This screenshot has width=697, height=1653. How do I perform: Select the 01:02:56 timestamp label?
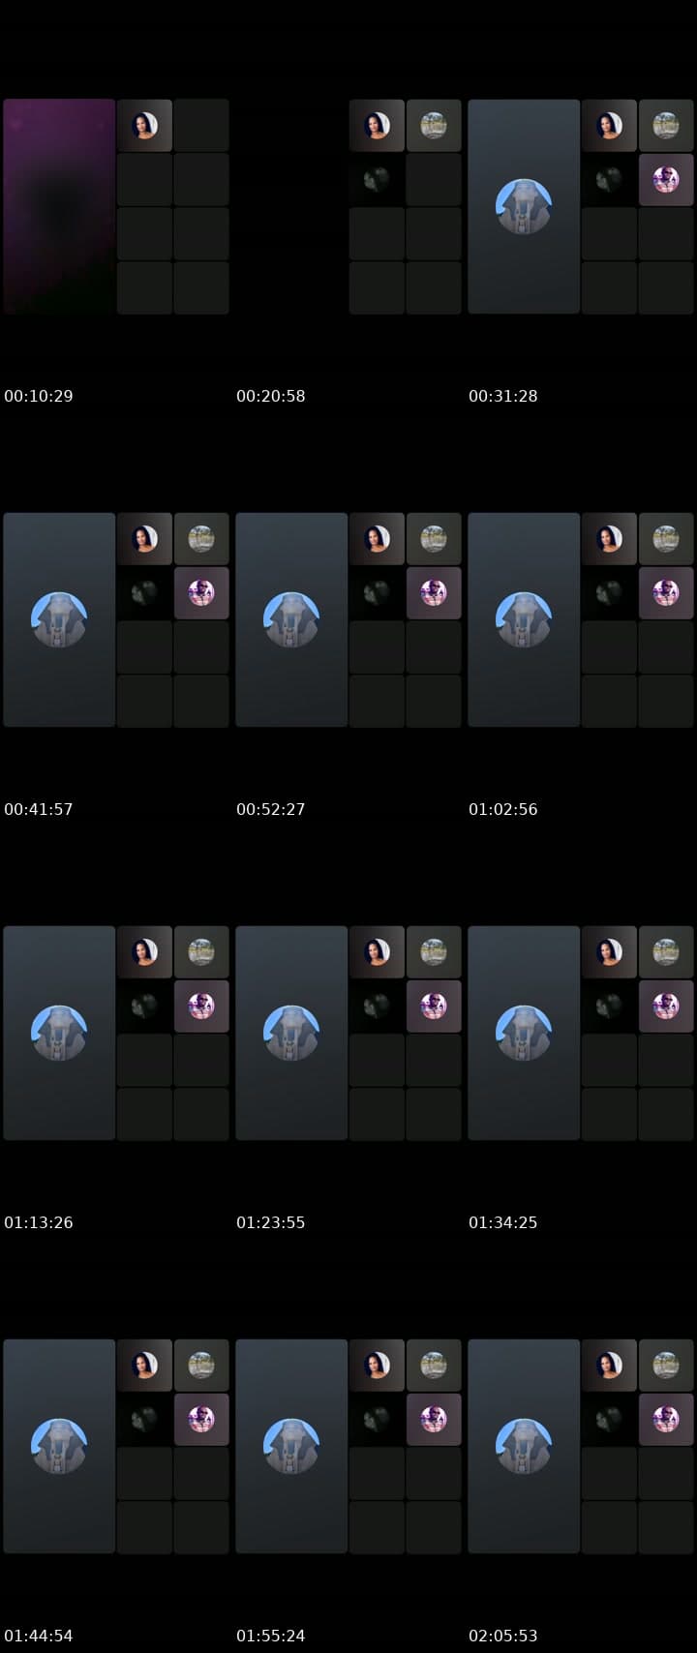[503, 809]
